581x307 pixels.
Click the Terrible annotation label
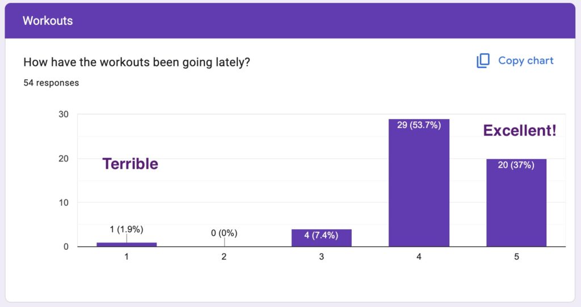click(130, 164)
